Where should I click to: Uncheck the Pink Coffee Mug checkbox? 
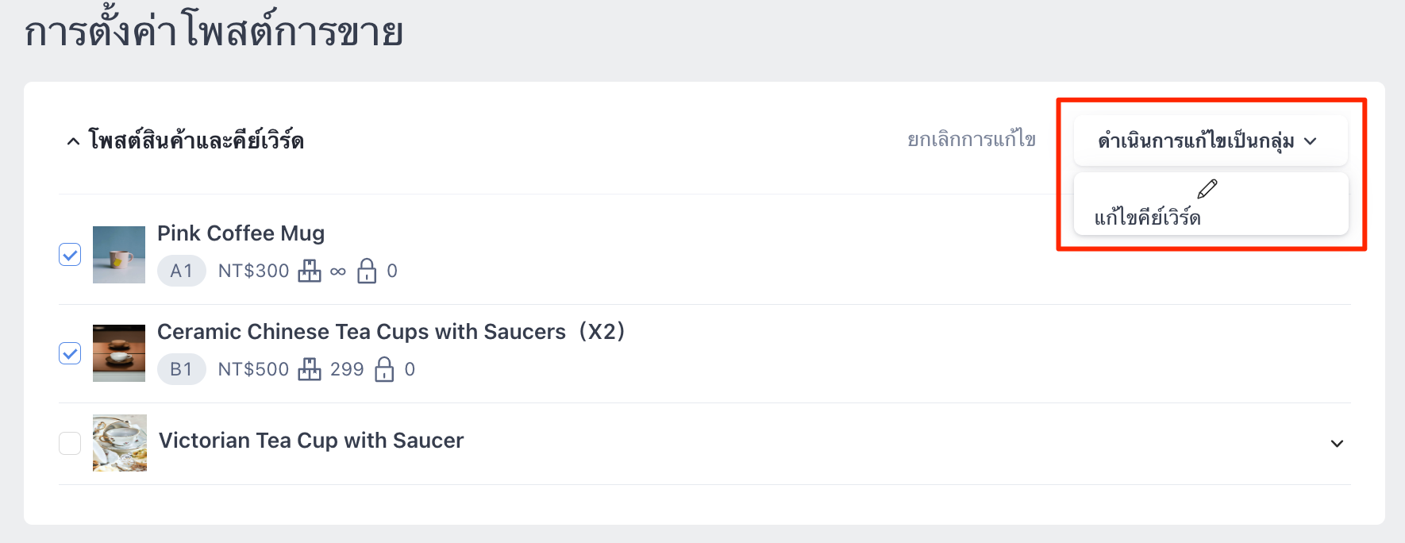(70, 255)
